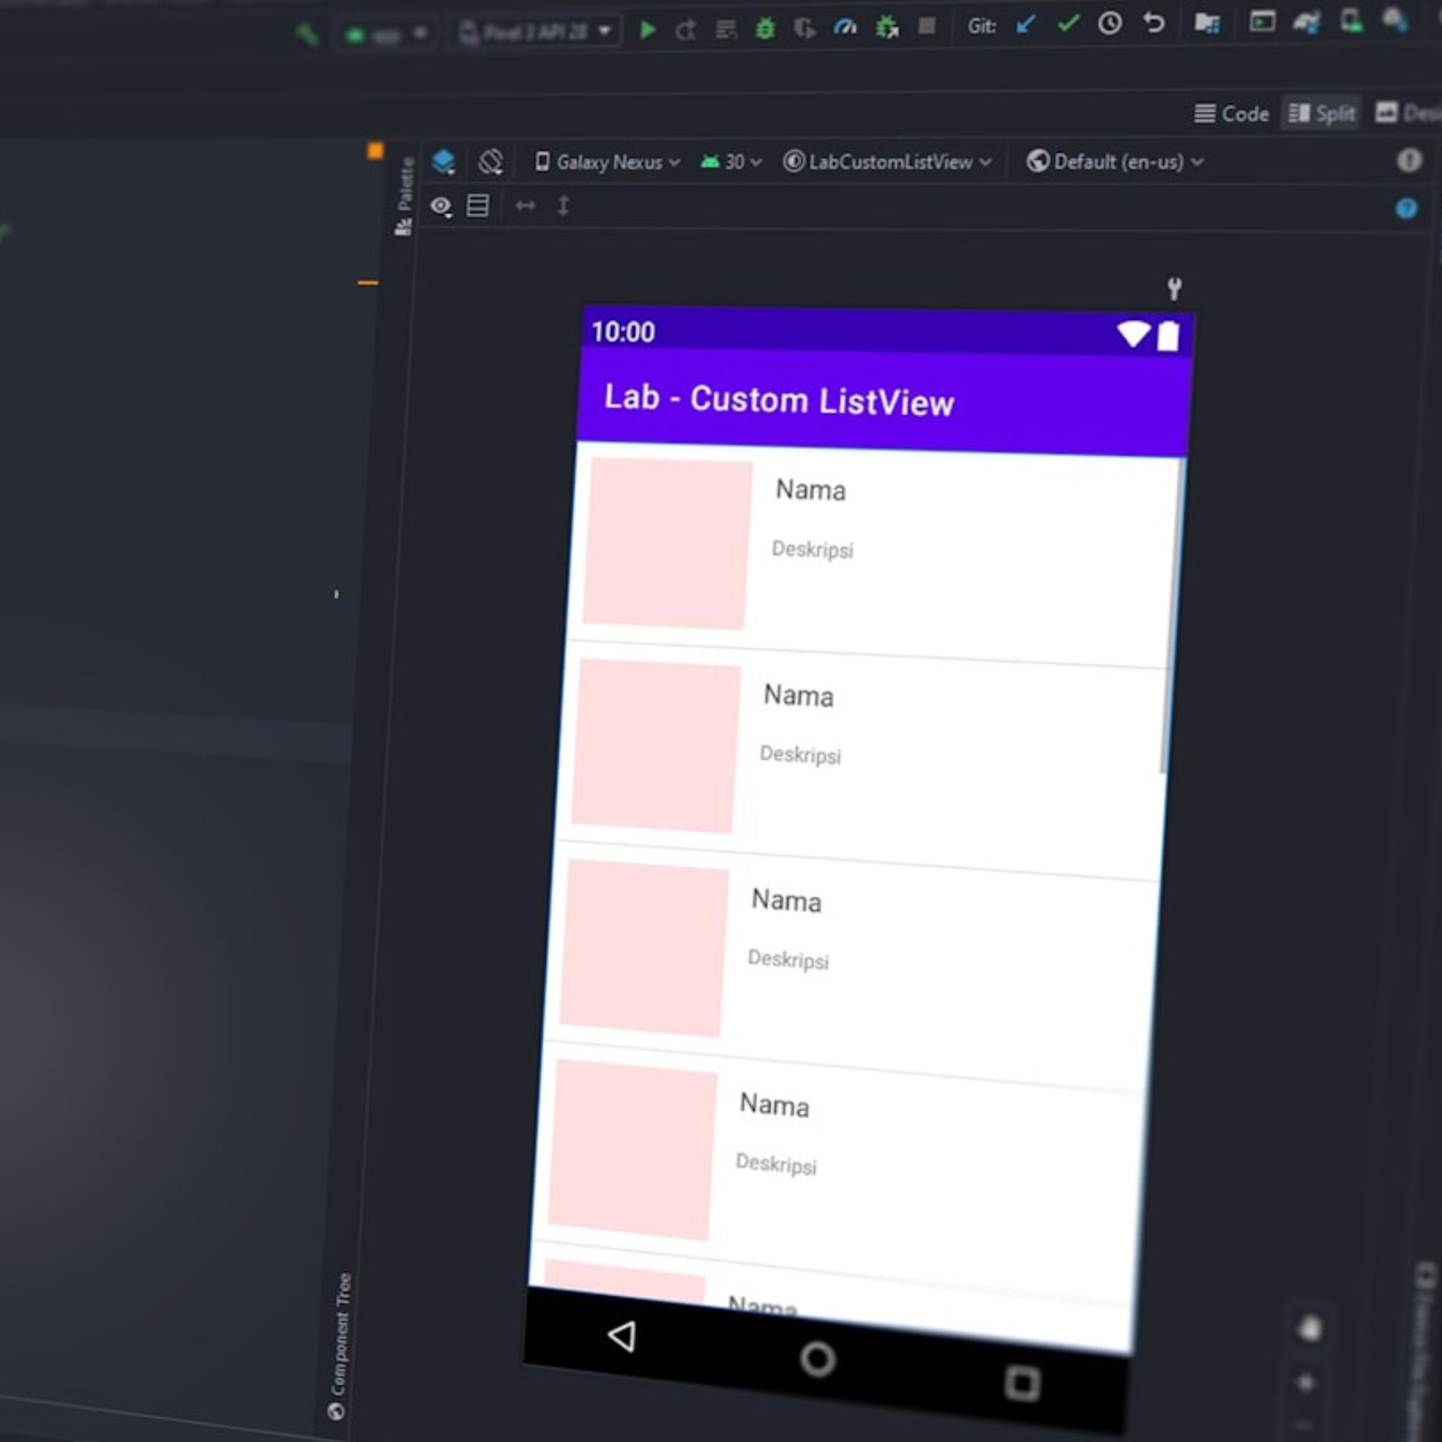Click the vertical double-arrow height icon
This screenshot has width=1442, height=1442.
(x=564, y=205)
